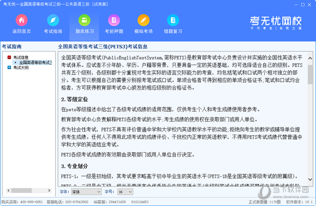The height and width of the screenshot is (206, 316).
Task: Click the 考无忧网校 logo
Action: 276,23
